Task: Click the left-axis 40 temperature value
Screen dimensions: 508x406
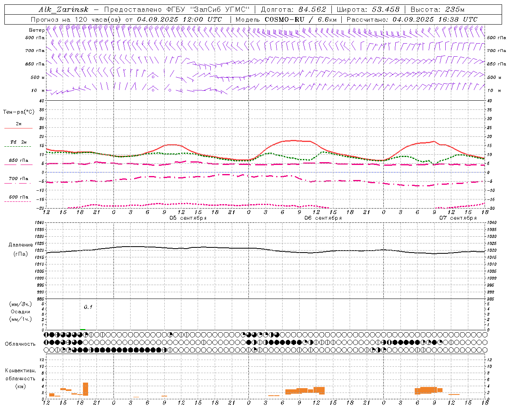Action: pos(42,101)
